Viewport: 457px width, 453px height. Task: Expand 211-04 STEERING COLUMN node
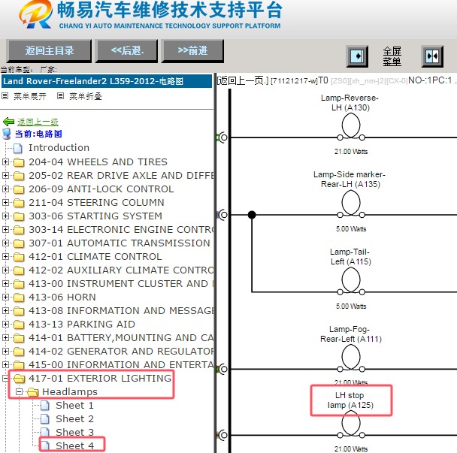[5, 202]
